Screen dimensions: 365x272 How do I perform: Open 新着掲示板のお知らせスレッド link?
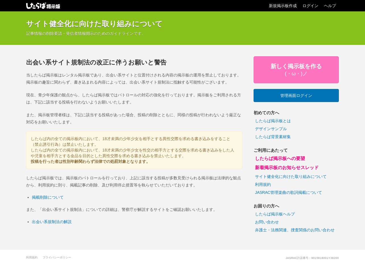pyautogui.click(x=287, y=167)
